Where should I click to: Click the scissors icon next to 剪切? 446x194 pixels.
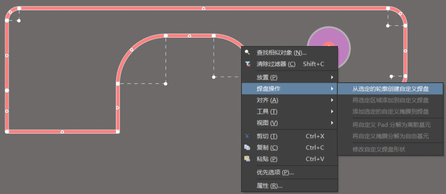tap(247, 136)
